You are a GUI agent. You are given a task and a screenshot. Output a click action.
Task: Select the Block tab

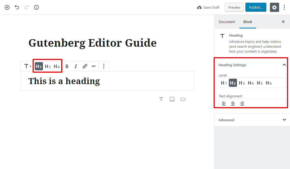[x=248, y=22]
